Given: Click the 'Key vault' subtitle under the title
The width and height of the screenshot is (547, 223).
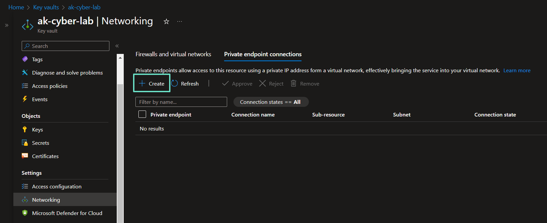Looking at the screenshot, I should pyautogui.click(x=47, y=31).
